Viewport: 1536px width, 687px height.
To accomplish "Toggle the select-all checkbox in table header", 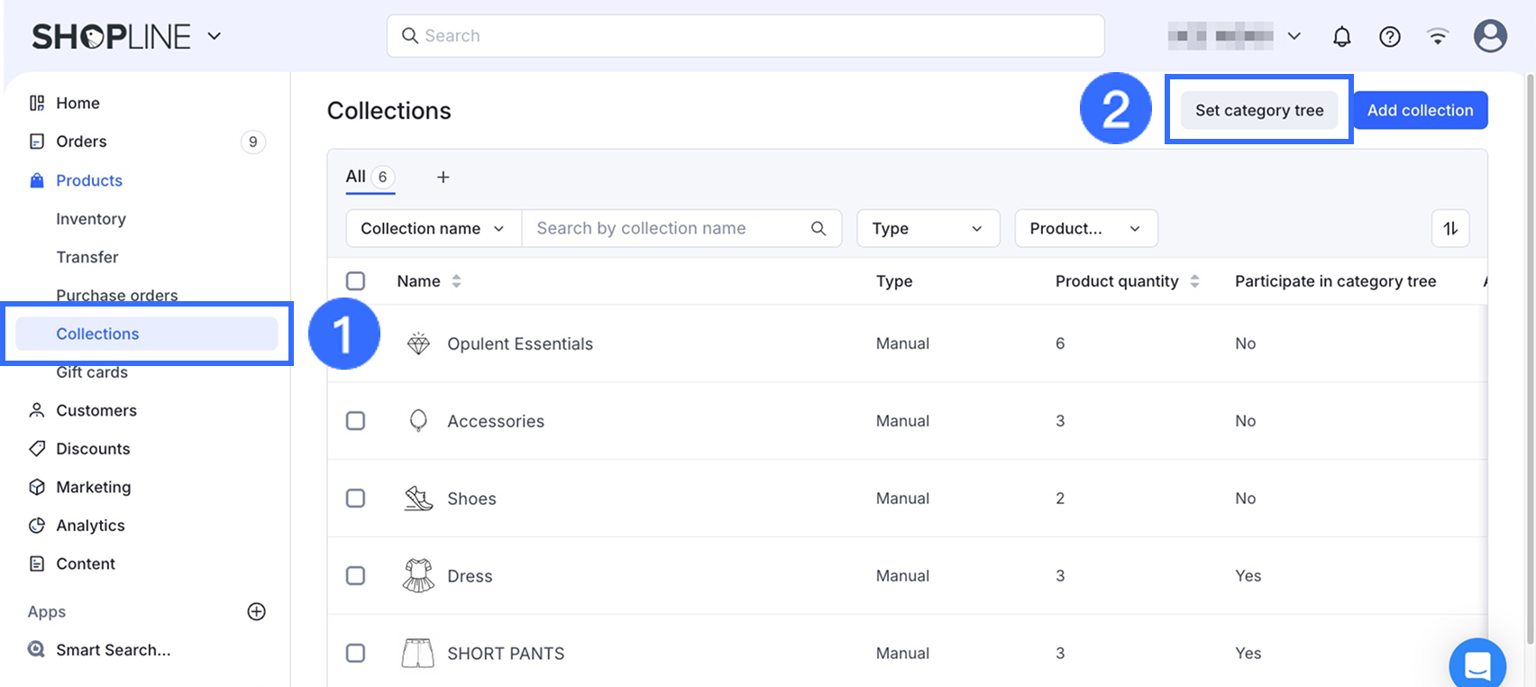I will 356,281.
